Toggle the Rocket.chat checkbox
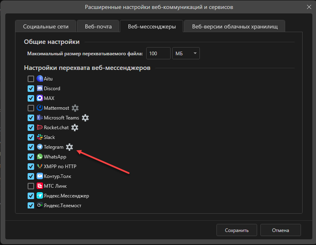 pos(31,128)
